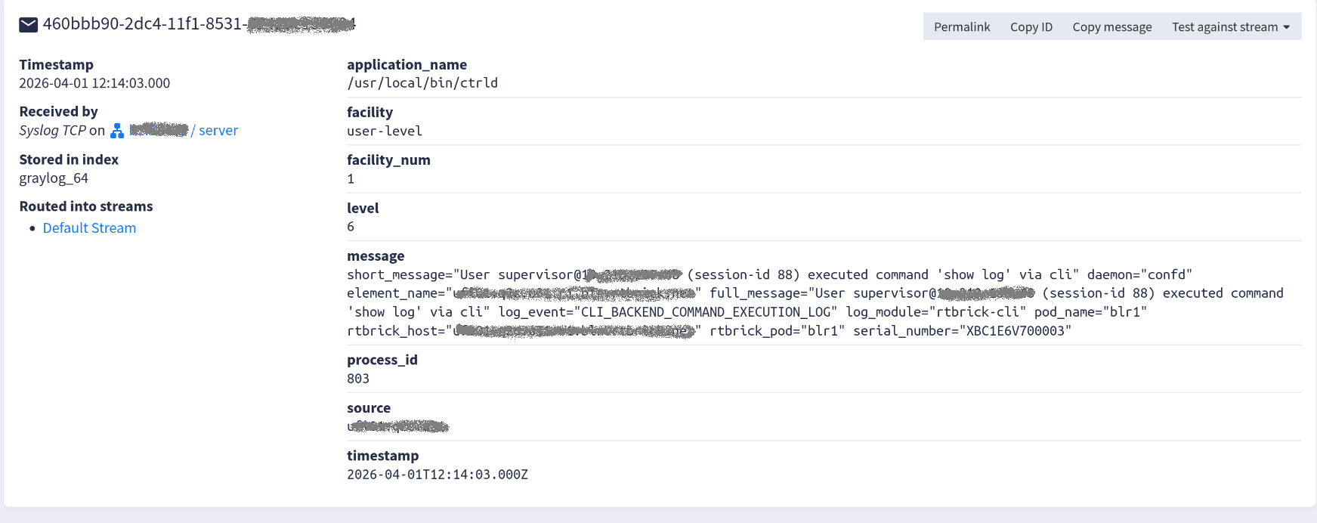This screenshot has height=523, width=1317.
Task: Select the application_name field label
Action: (407, 64)
